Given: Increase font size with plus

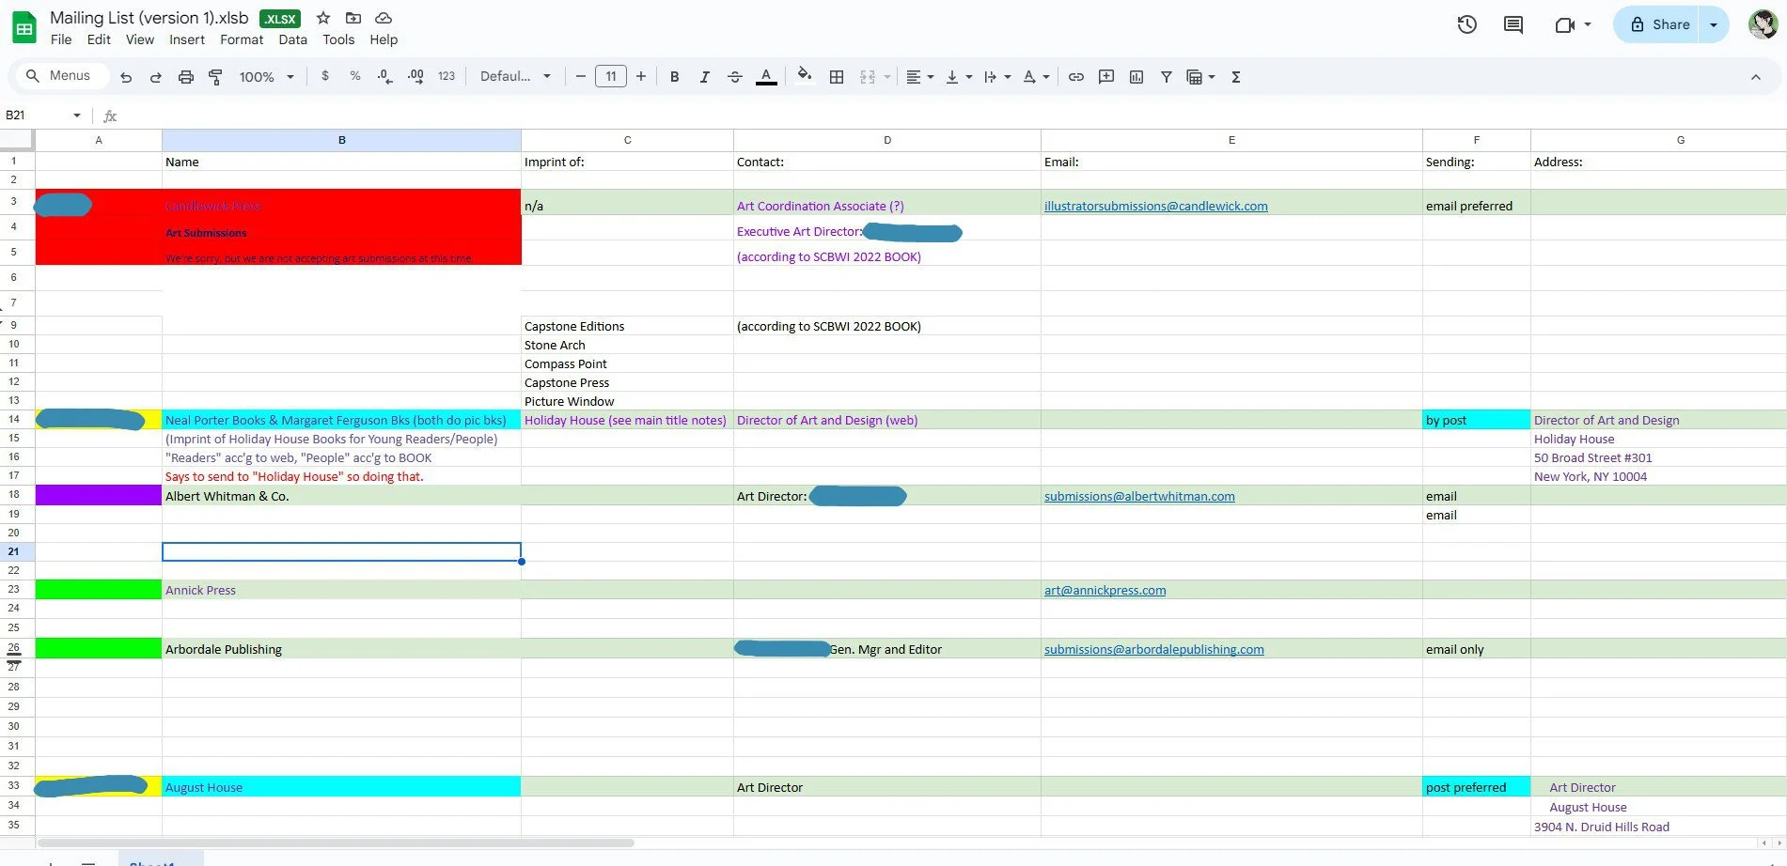Looking at the screenshot, I should (641, 76).
